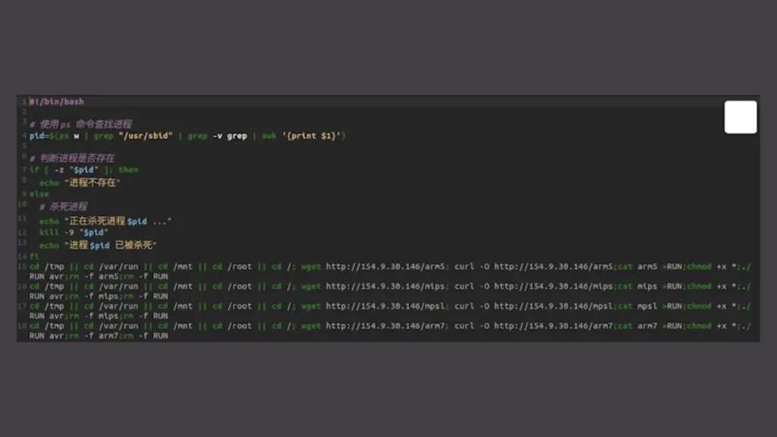Click the 'else' keyword on line 9
This screenshot has width=777, height=437.
[39, 194]
